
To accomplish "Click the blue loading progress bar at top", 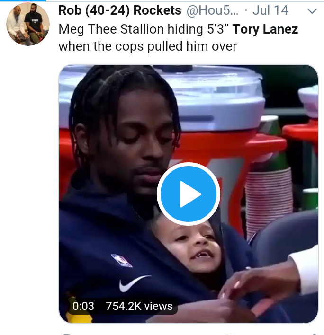I will [23, 0].
